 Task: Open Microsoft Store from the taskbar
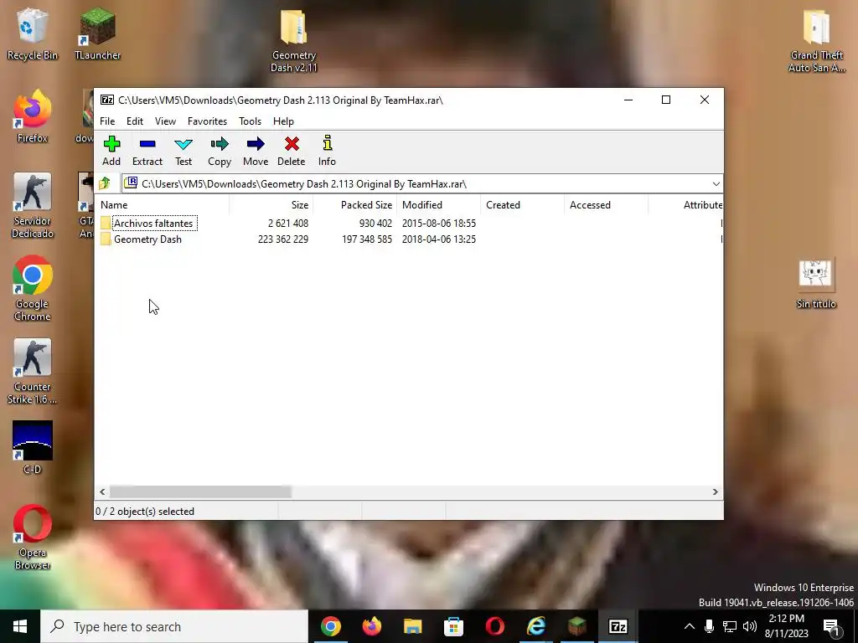[453, 626]
